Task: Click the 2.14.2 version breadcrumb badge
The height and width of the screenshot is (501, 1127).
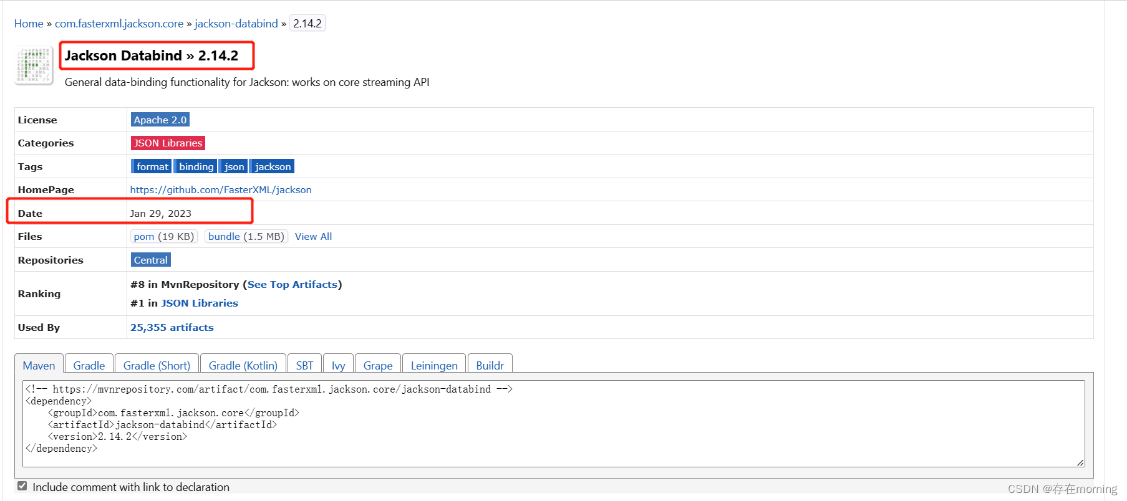Action: [x=307, y=24]
